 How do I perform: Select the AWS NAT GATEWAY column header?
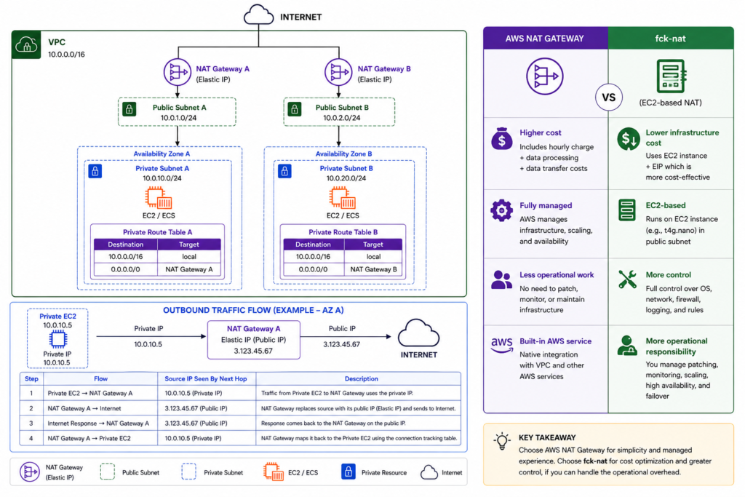pos(546,39)
